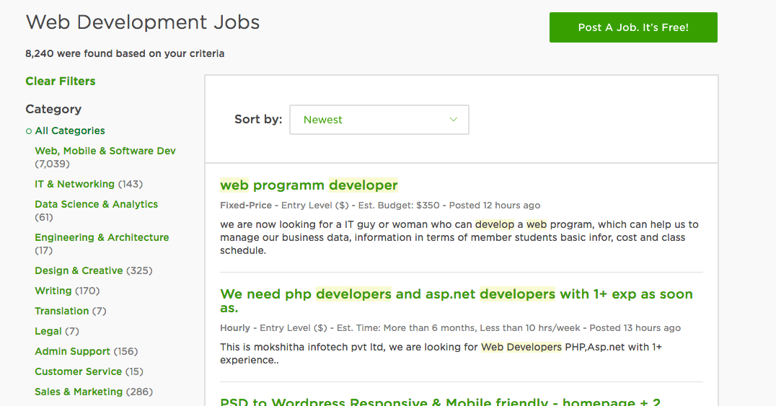Filter by Web, Mobile & Software Dev
The width and height of the screenshot is (776, 406).
(105, 151)
